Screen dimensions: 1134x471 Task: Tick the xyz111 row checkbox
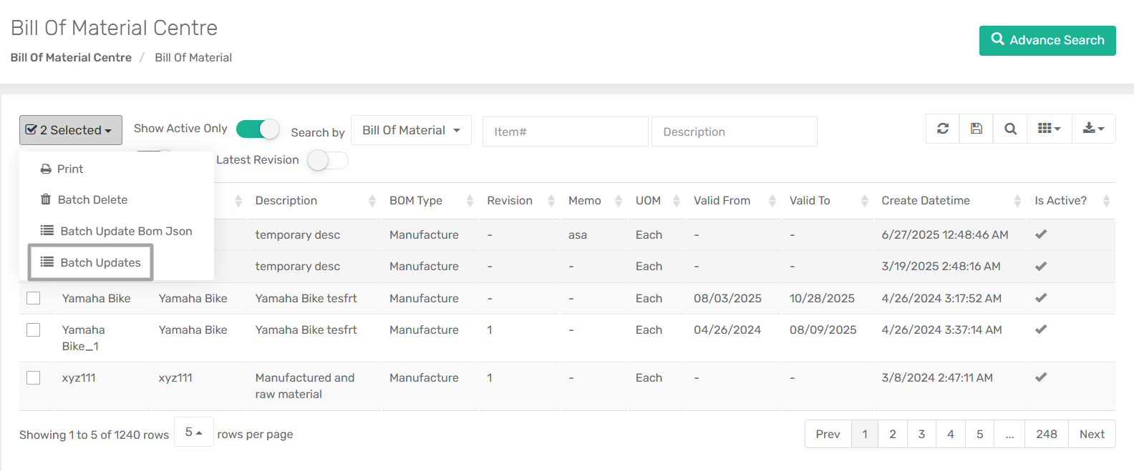pyautogui.click(x=34, y=378)
